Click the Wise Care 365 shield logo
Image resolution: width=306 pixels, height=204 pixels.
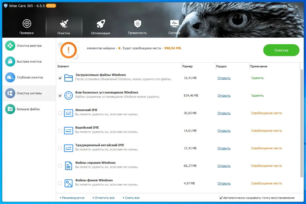coord(5,6)
